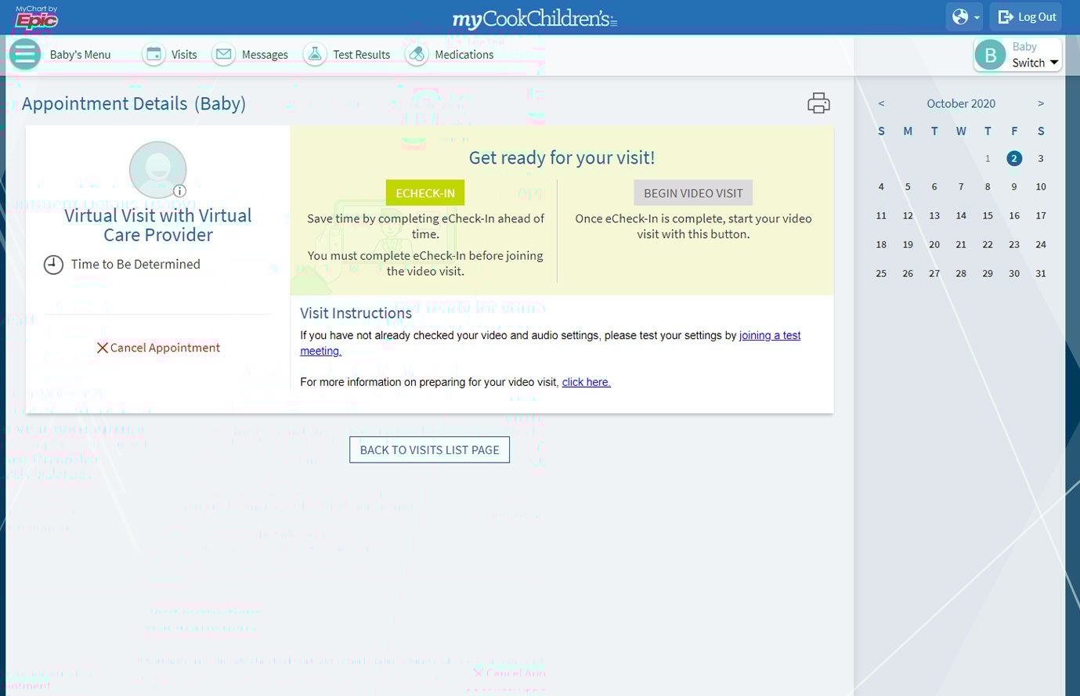Click Back to Visits List Page
Screen dimensions: 1080x696
point(429,449)
